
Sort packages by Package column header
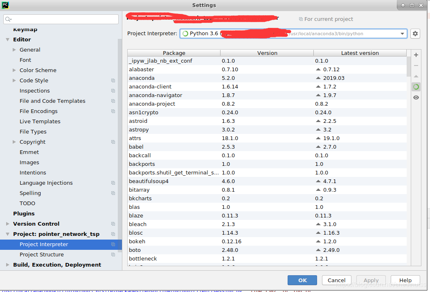pos(174,53)
